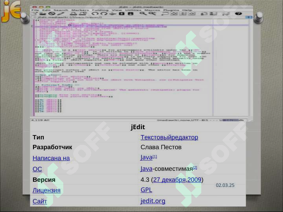The width and height of the screenshot is (283, 212).
Task: Follow the Текстовыйредактор link
Action: [x=169, y=137]
